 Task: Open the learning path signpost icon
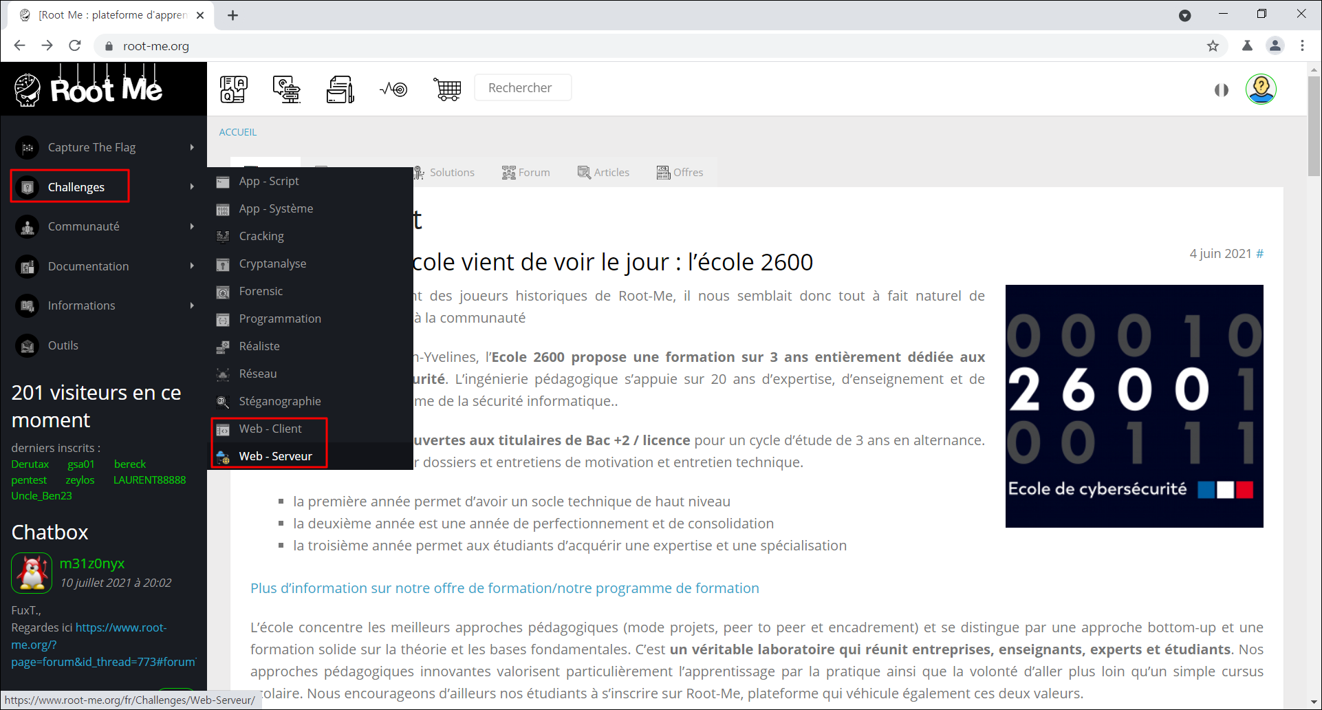pos(287,89)
